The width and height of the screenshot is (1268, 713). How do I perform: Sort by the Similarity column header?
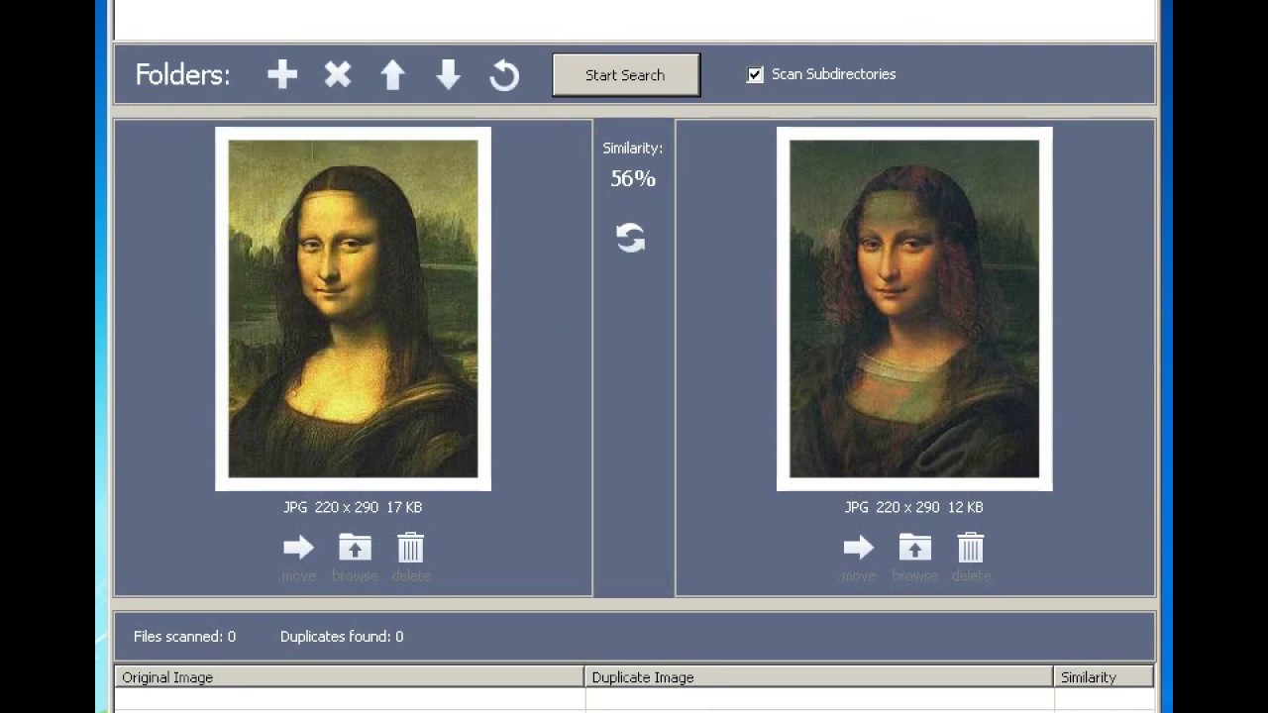1104,677
